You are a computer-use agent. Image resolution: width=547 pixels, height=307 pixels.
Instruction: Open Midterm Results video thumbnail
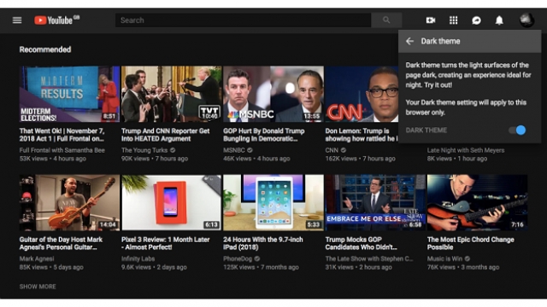coord(69,94)
